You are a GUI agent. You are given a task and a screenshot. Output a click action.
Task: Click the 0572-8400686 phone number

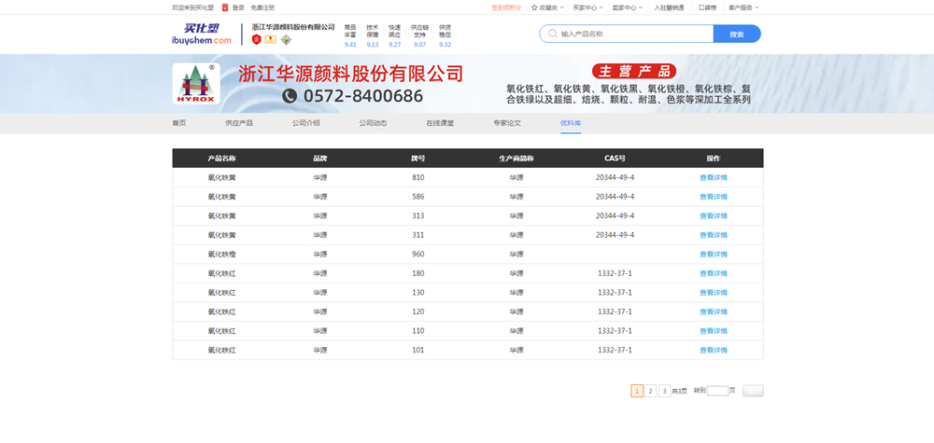pyautogui.click(x=363, y=96)
